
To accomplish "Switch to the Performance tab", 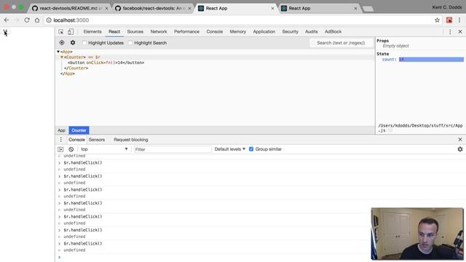I will (x=186, y=32).
